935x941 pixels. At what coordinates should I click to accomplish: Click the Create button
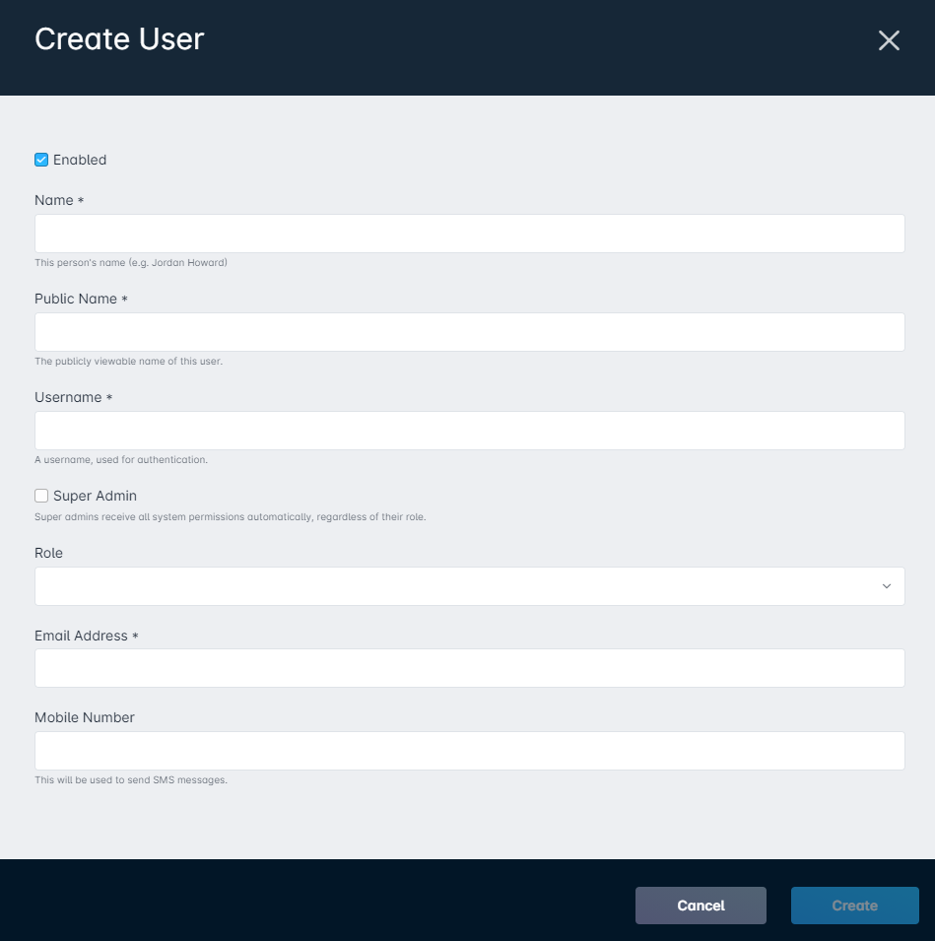pyautogui.click(x=854, y=906)
